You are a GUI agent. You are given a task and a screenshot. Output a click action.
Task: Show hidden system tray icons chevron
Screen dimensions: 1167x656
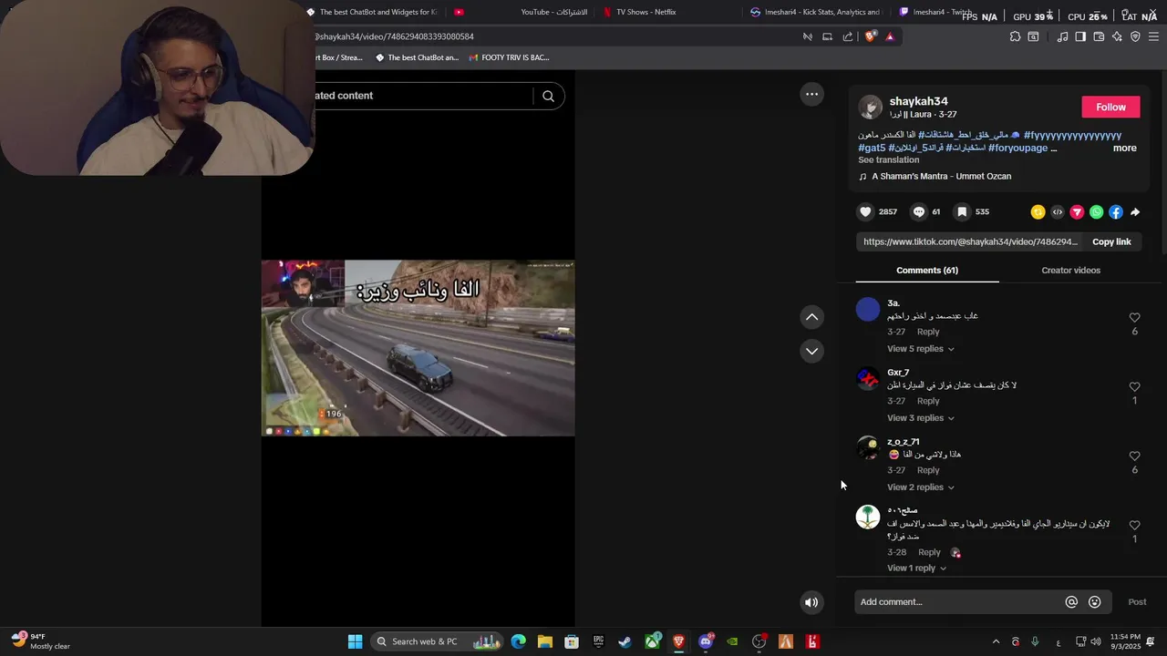click(996, 641)
